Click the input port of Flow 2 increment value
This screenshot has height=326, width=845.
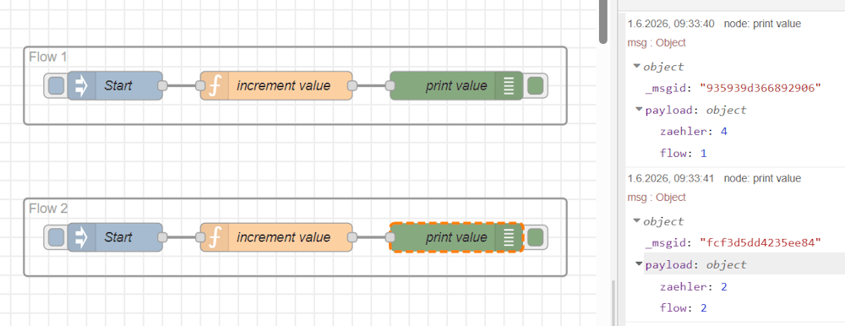200,237
